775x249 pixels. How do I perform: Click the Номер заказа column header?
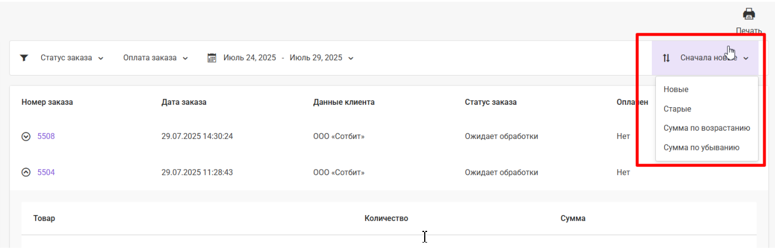pos(48,102)
